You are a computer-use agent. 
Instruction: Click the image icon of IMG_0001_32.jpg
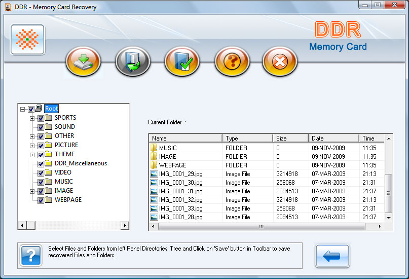coord(154,200)
